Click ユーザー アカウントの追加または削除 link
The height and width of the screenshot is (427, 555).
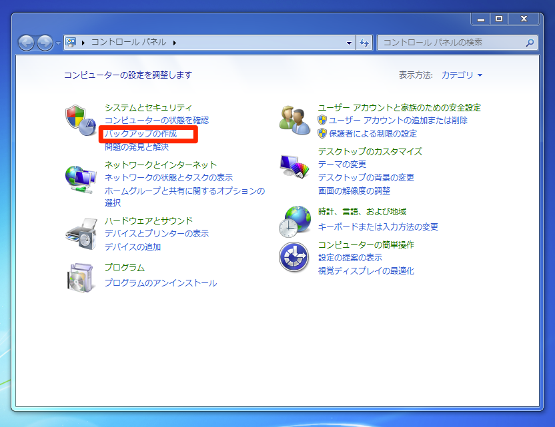[x=398, y=120]
